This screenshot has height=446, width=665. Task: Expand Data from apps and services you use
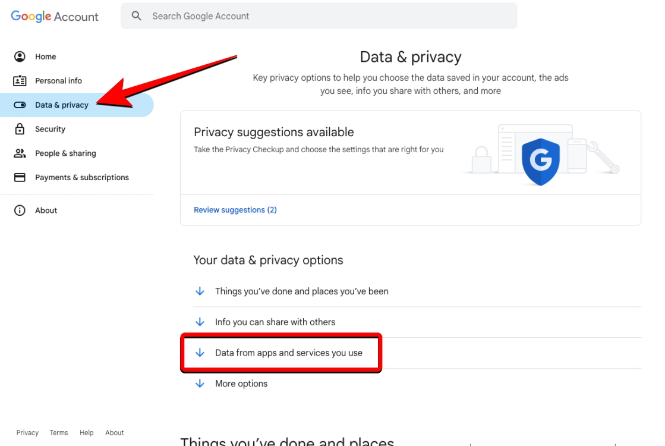click(288, 353)
